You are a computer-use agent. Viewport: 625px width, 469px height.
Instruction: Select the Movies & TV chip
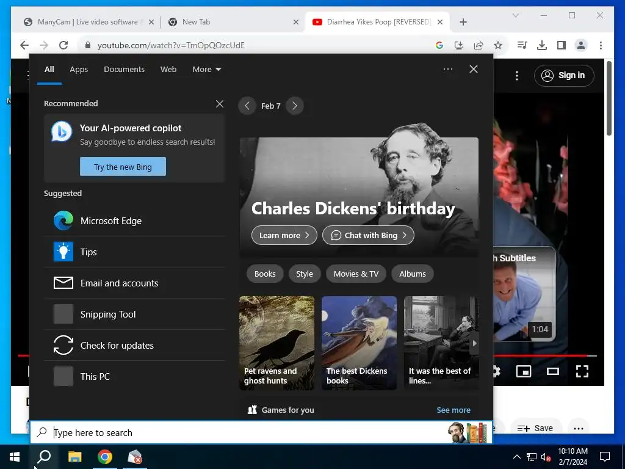(356, 274)
